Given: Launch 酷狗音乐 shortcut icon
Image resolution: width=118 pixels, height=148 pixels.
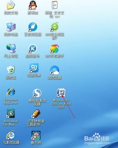Looking at the screenshot, I should 33,48.
